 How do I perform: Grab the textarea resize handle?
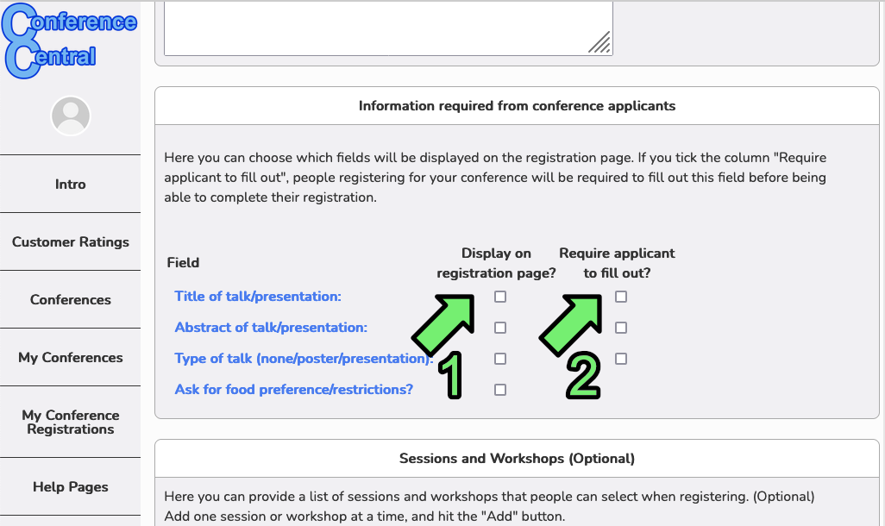[600, 43]
